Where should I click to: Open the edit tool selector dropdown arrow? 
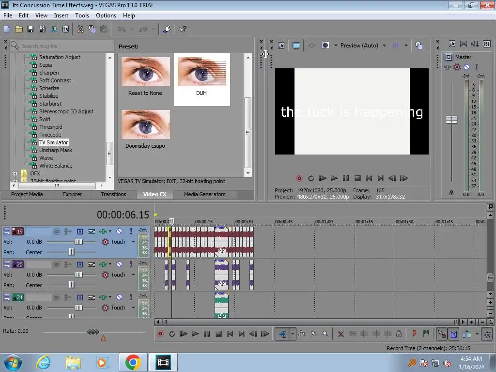(293, 334)
